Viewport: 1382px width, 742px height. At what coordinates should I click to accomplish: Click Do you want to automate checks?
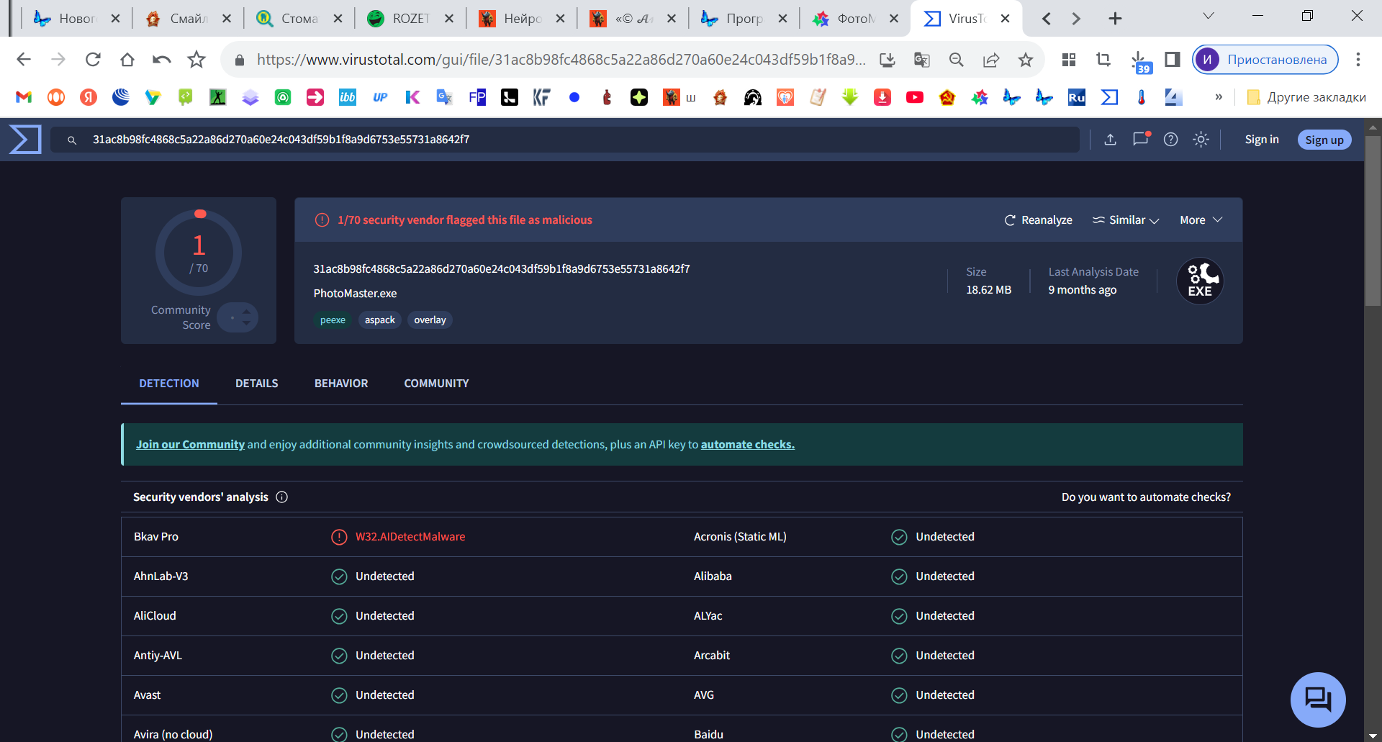coord(1146,497)
